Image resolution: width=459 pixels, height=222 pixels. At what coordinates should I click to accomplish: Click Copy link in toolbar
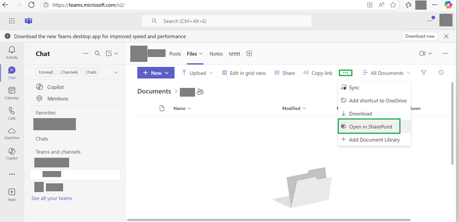pos(318,73)
